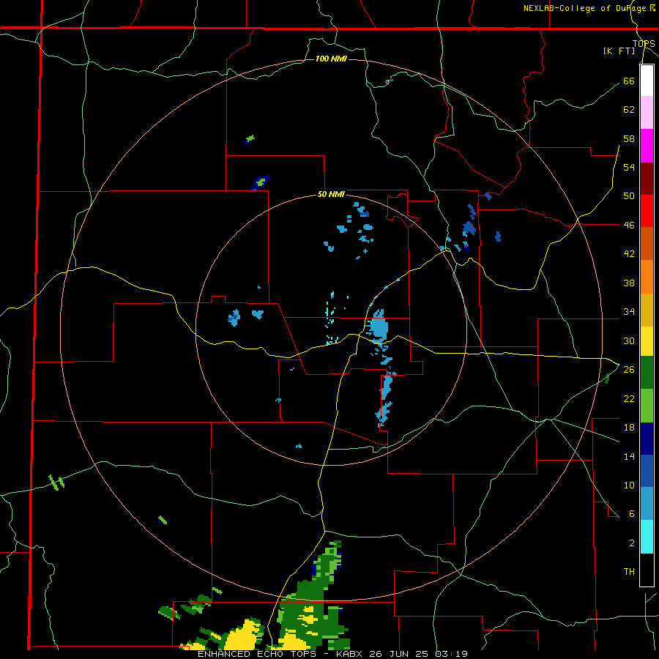Click the "26" scale value in legend

point(629,370)
